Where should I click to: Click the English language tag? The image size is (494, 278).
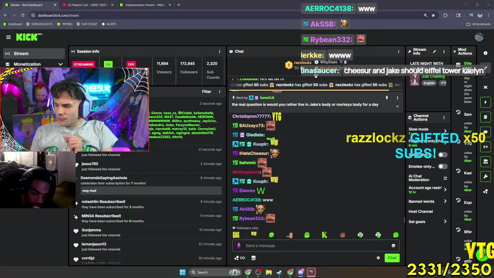coord(429,83)
